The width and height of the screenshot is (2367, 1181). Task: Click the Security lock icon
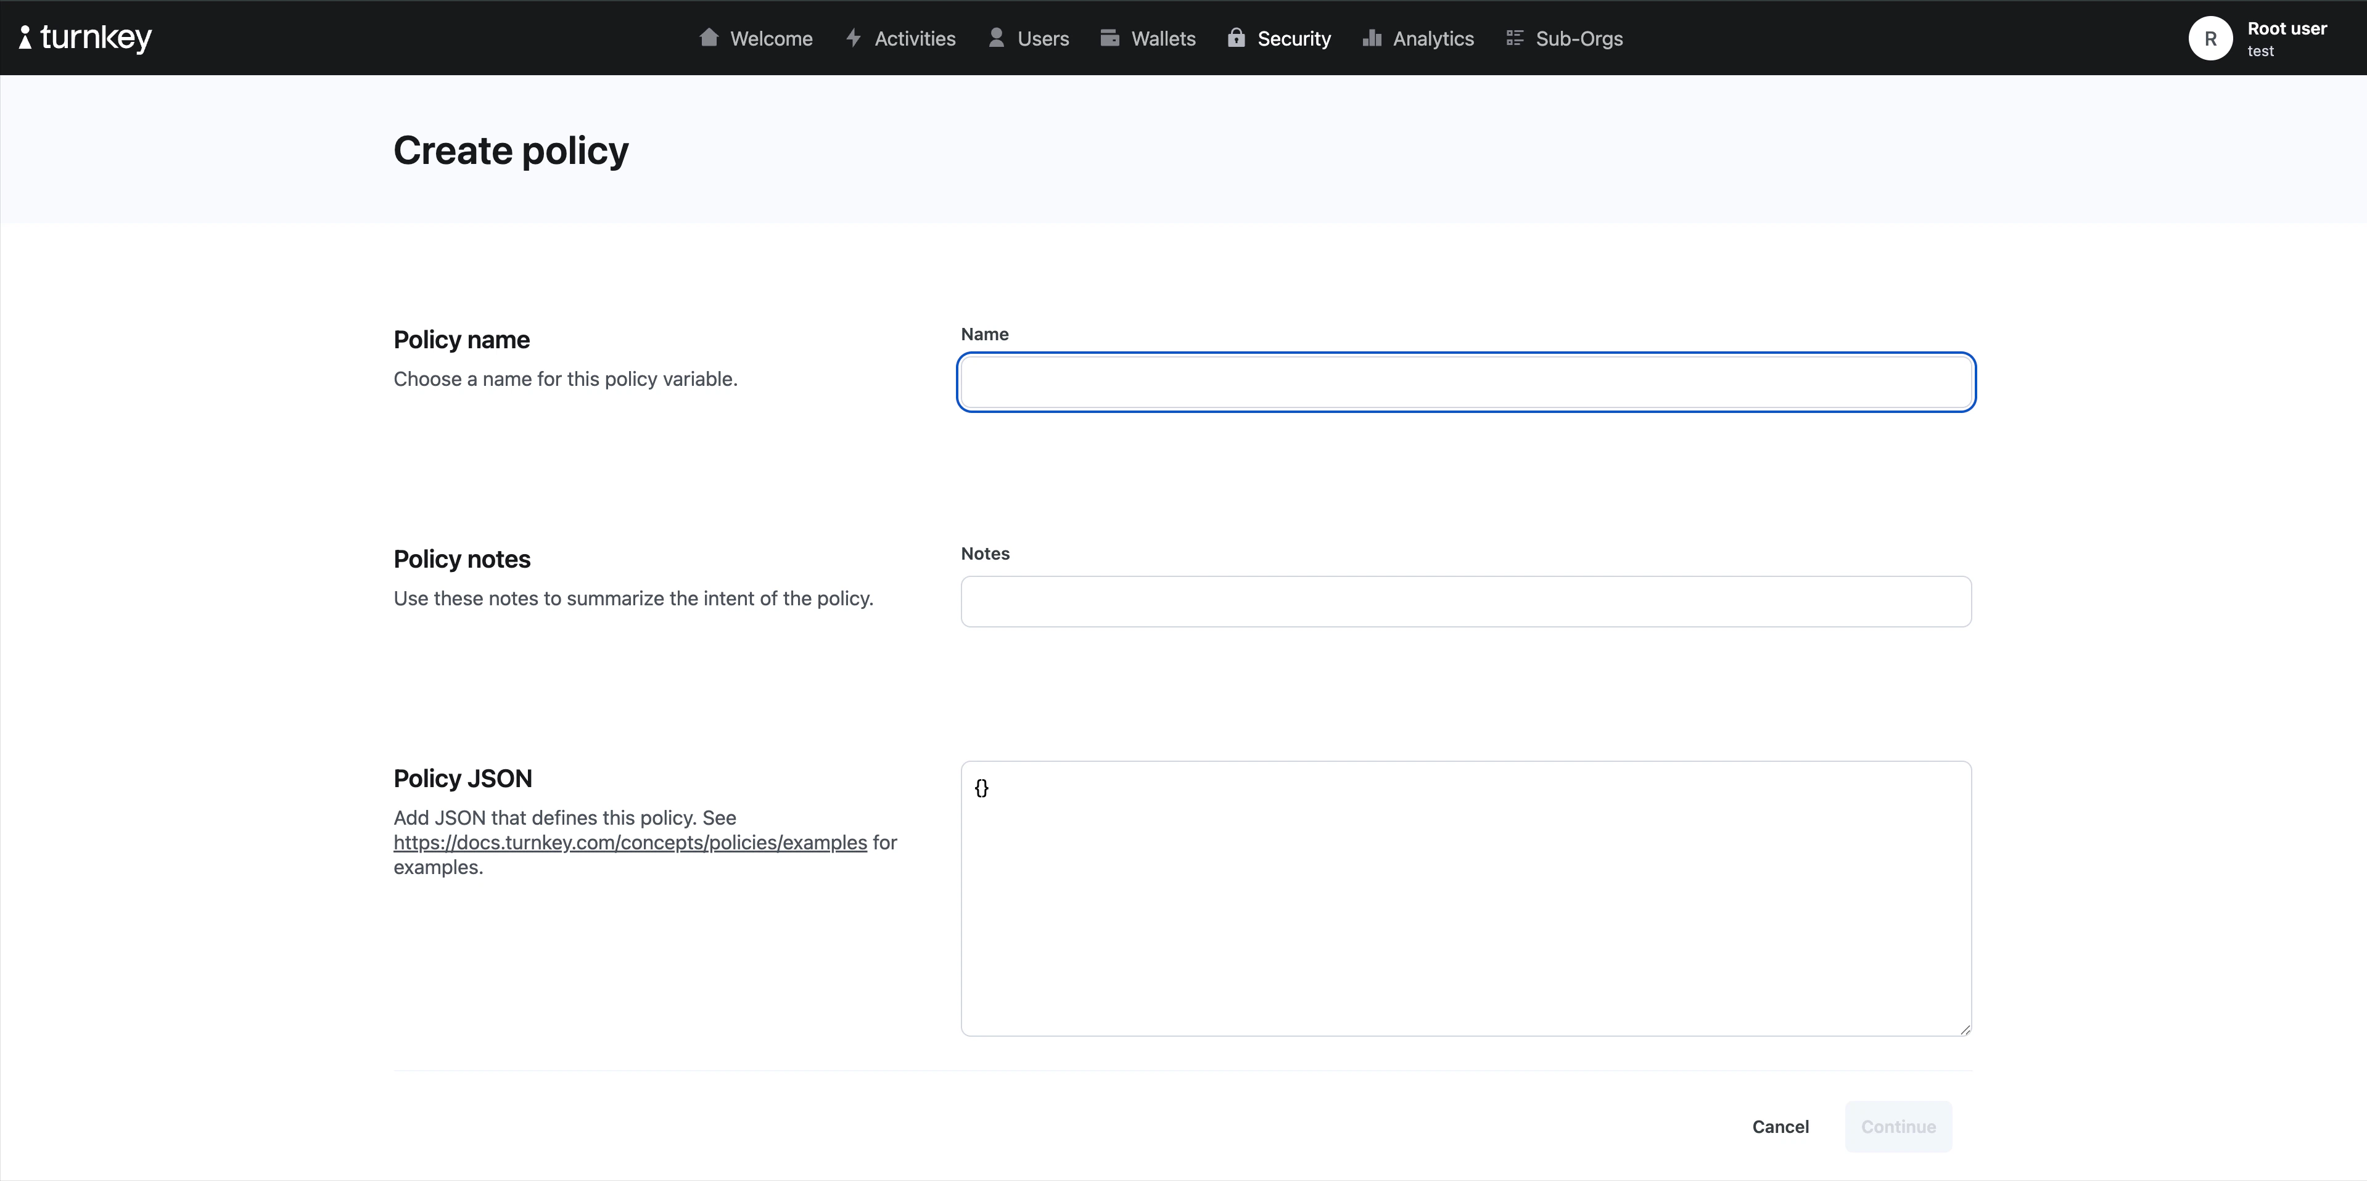(x=1236, y=38)
